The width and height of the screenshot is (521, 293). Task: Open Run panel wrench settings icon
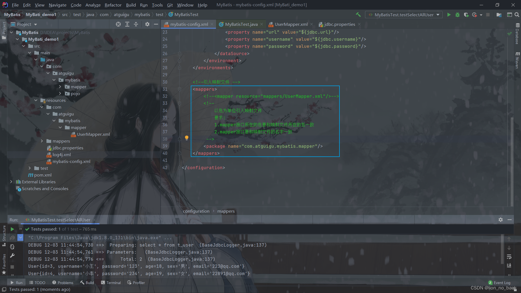[x=12, y=256]
